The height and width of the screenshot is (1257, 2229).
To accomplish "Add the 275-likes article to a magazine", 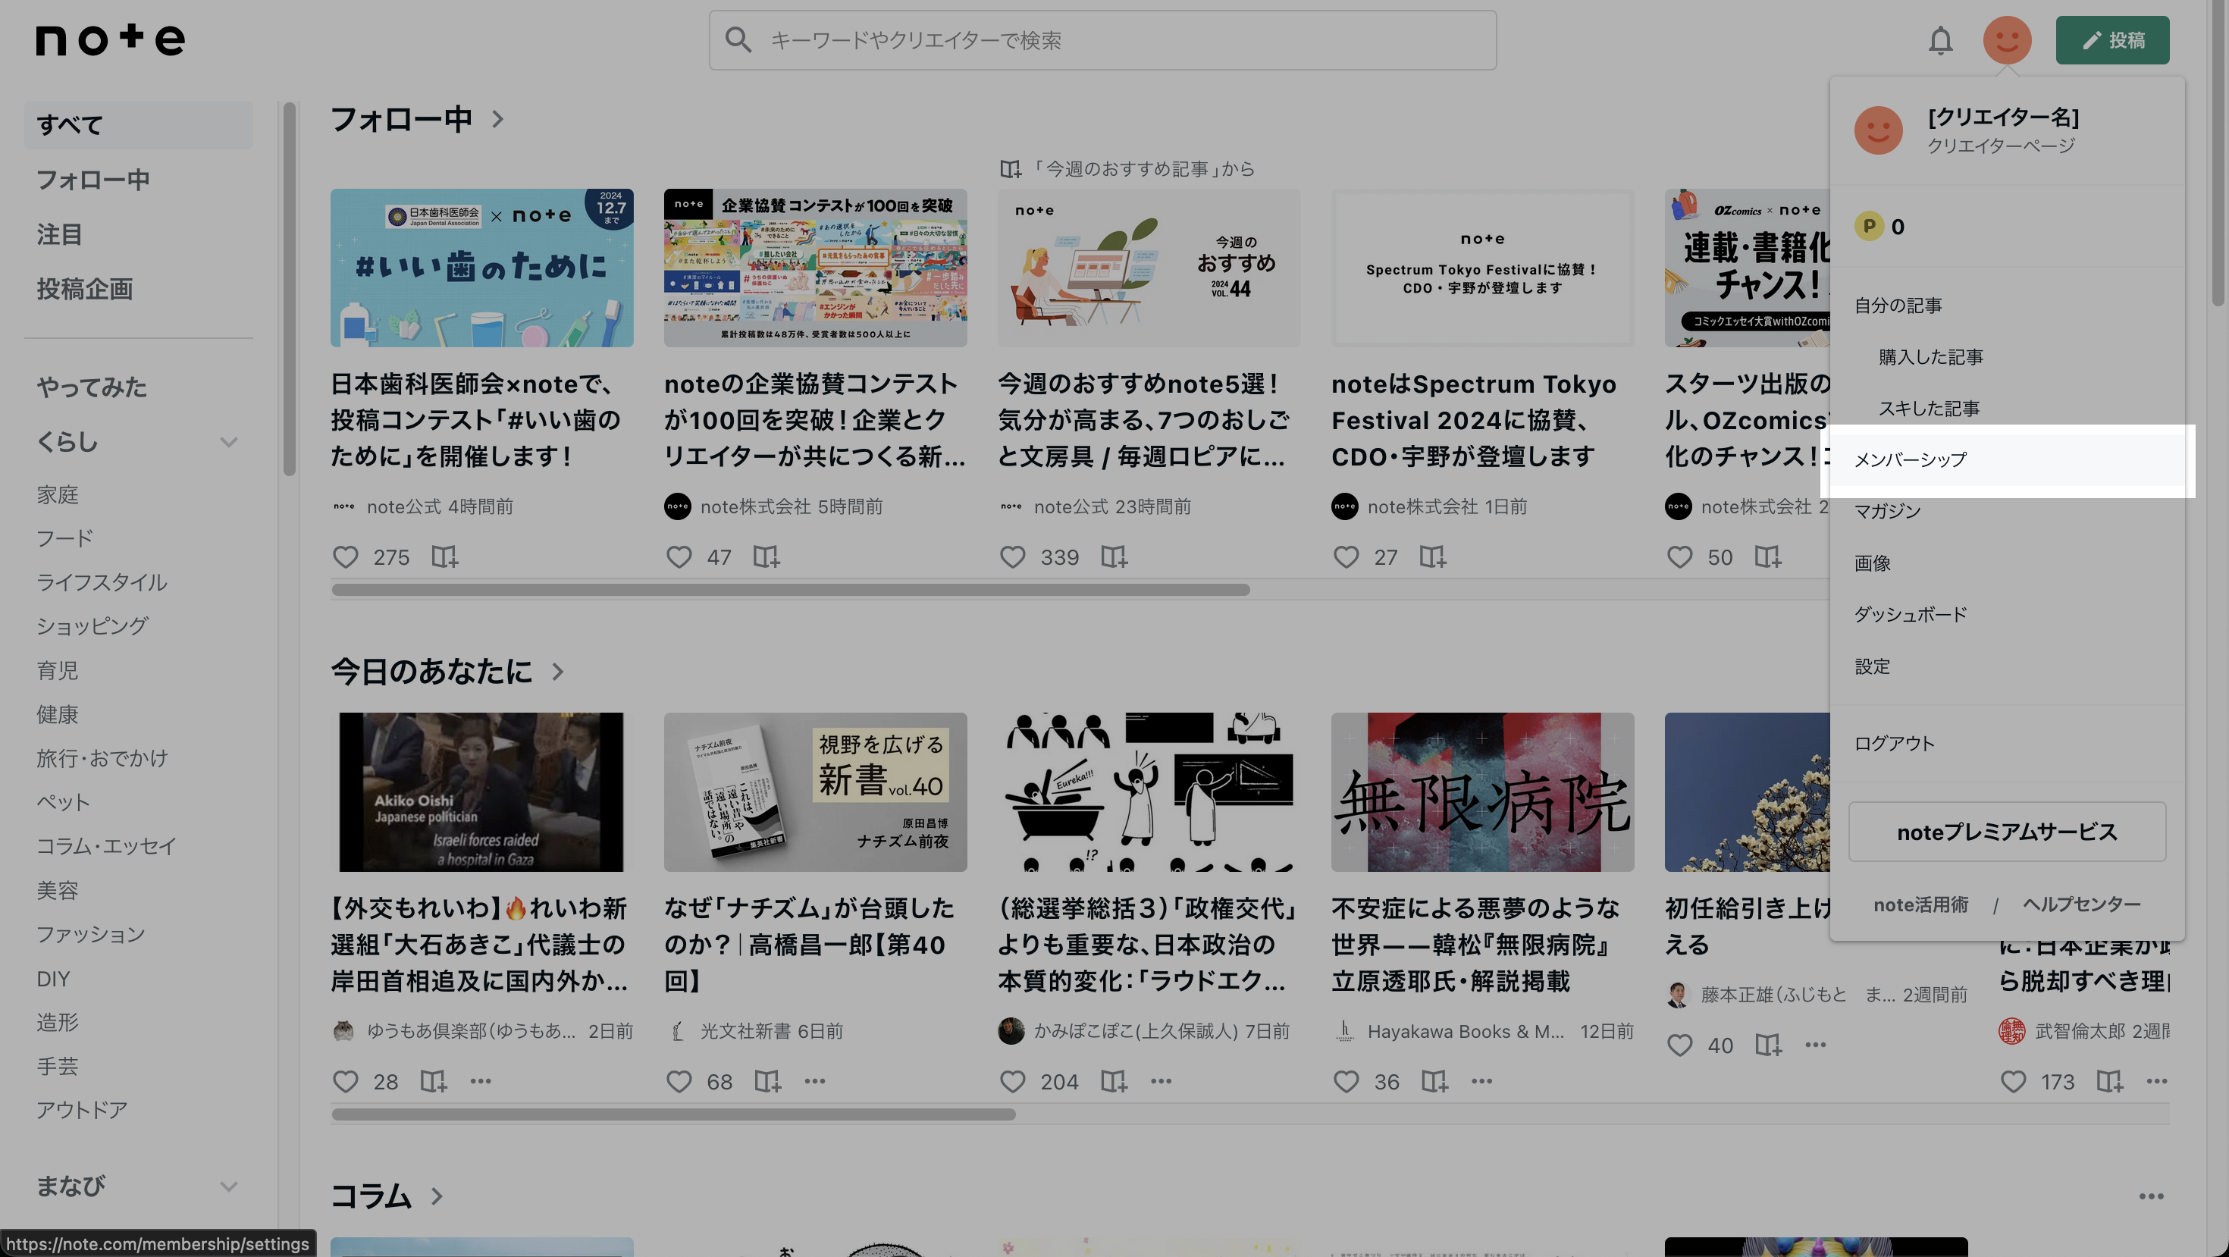I will point(444,557).
